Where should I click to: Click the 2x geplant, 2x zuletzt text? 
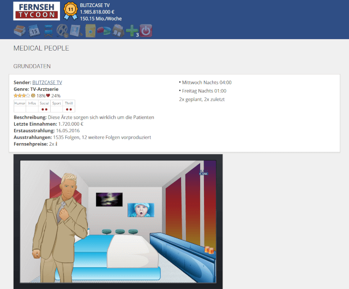(202, 99)
